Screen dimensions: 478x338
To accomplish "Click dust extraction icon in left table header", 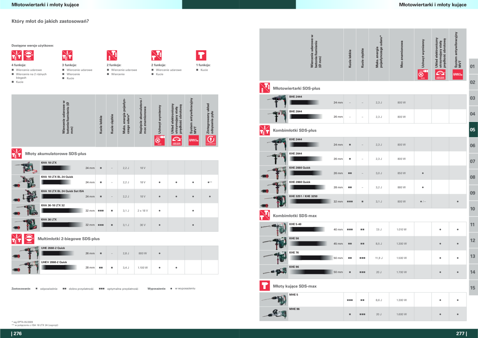I will click(210, 140).
